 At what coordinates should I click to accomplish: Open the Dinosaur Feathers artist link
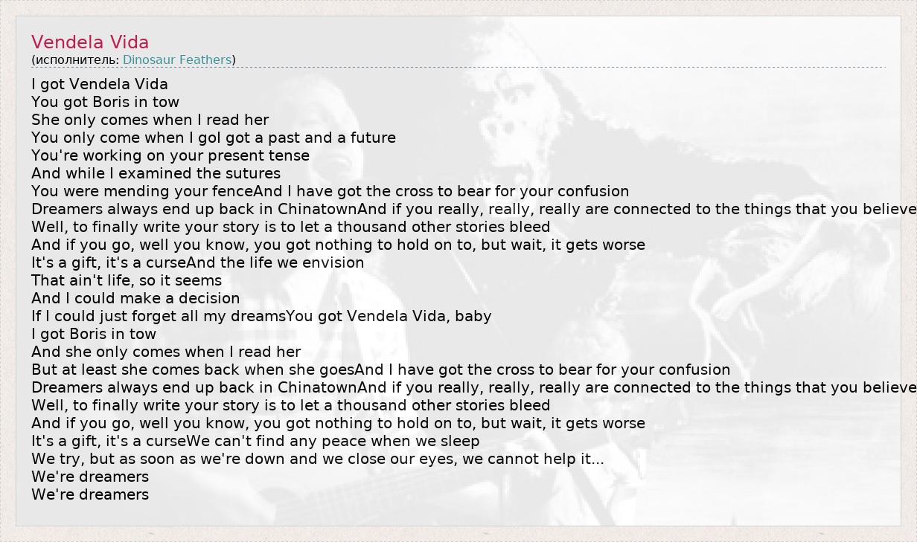point(177,59)
